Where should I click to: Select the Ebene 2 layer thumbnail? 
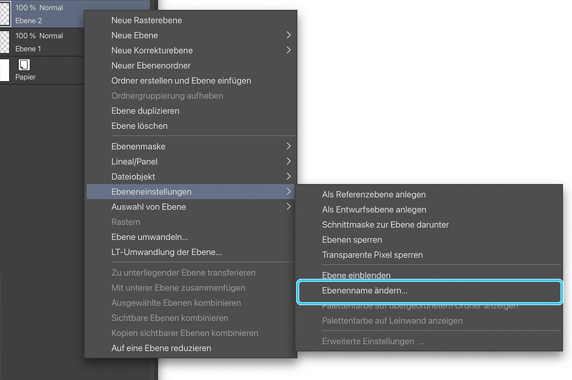5,14
